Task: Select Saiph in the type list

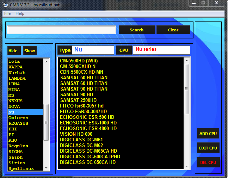Action: (x=25, y=157)
